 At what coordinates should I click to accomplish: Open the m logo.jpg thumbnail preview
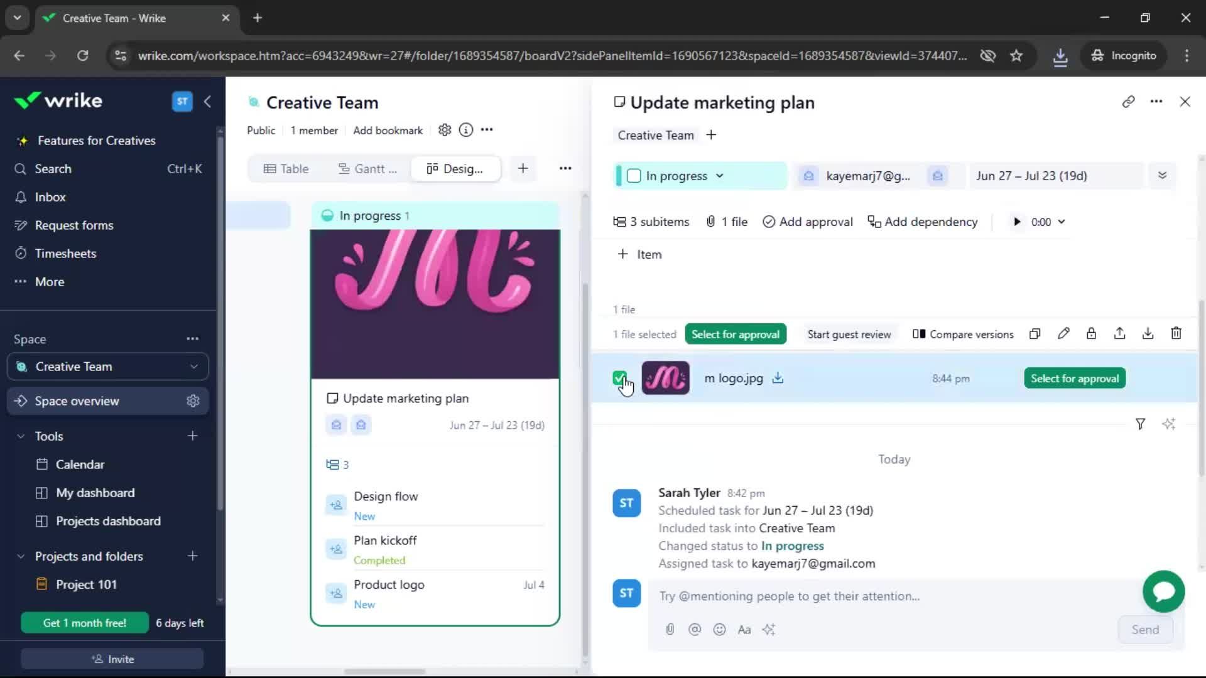(665, 378)
